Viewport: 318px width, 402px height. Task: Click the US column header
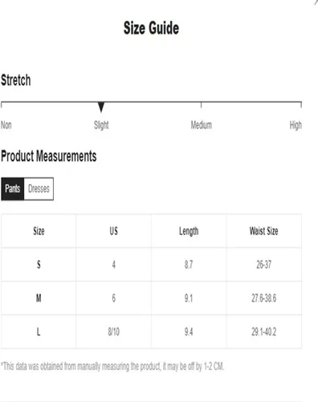point(114,231)
